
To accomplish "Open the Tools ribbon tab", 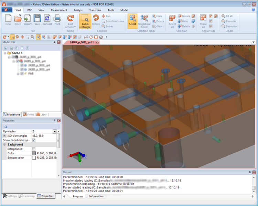I will [111, 10].
